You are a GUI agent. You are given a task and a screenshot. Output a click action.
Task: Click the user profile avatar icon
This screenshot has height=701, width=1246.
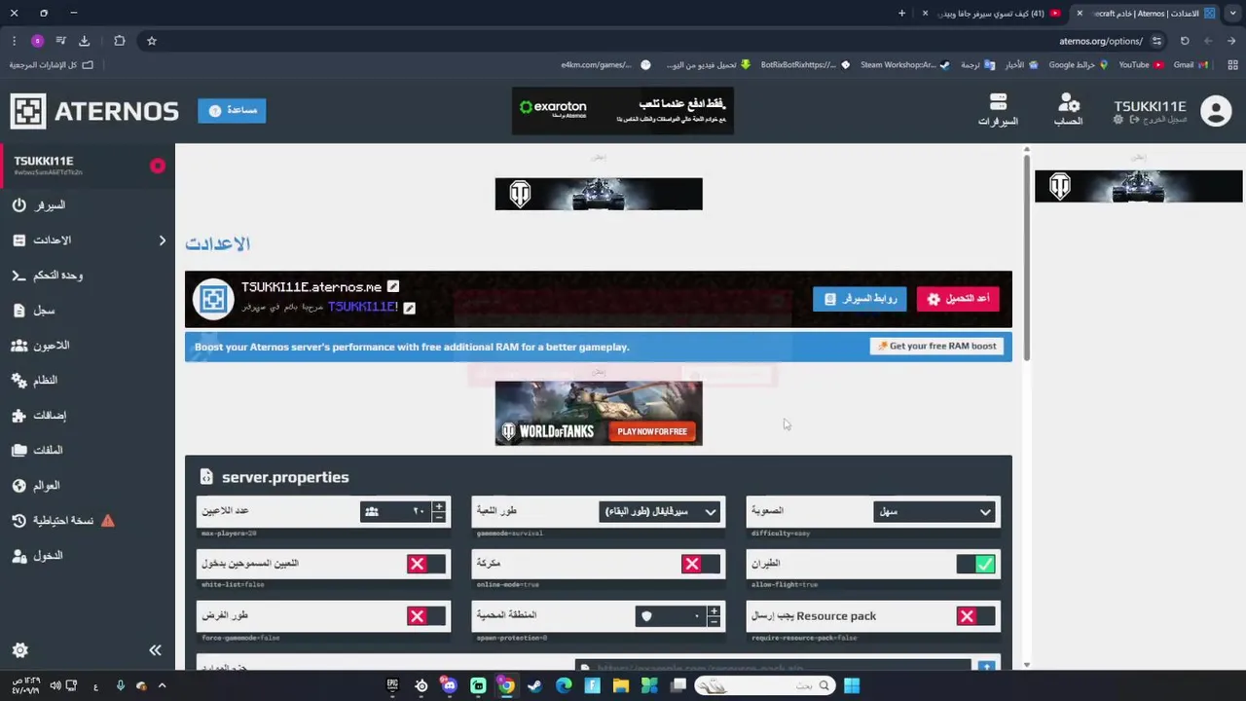(1216, 111)
